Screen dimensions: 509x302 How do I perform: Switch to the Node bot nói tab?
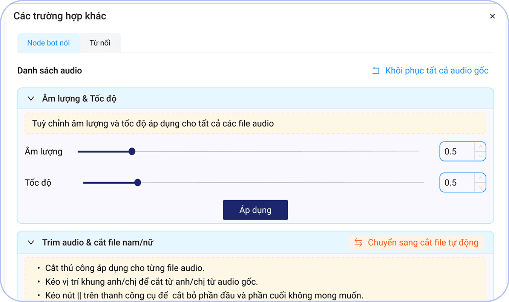(x=48, y=43)
